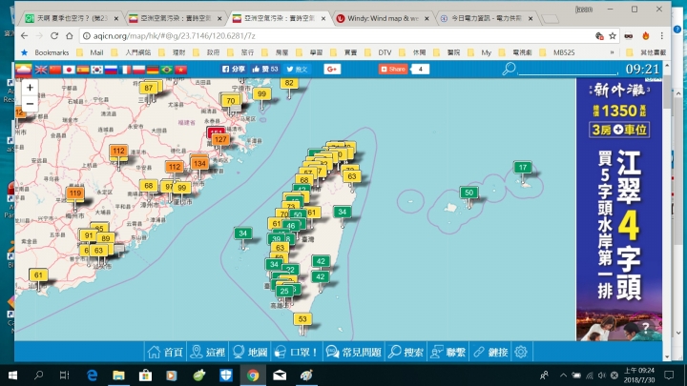Open the Action Center notifications icon
This screenshot has height=386, width=687.
(x=669, y=376)
